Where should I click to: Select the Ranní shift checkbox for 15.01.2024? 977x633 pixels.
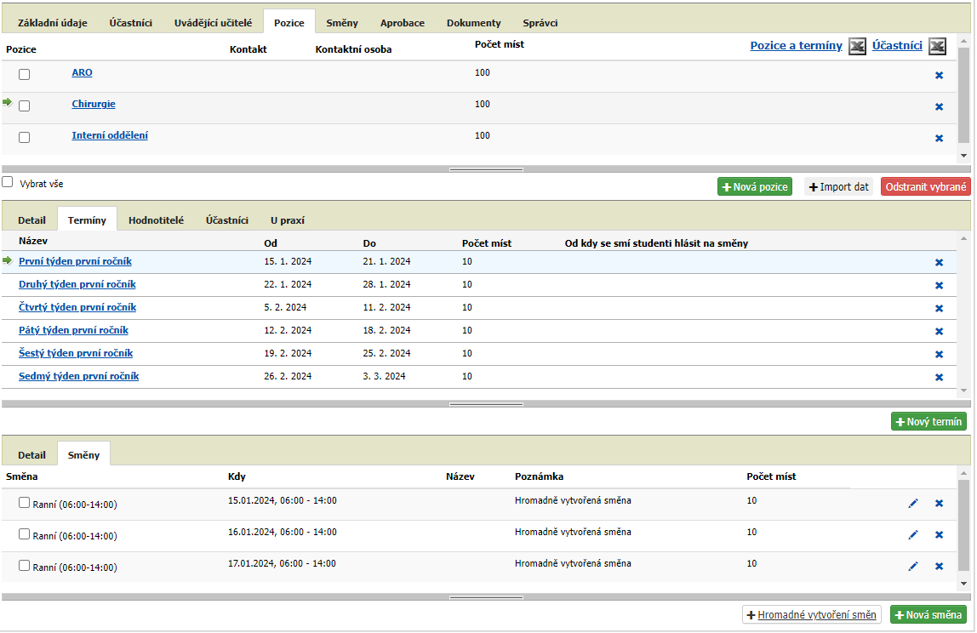pyautogui.click(x=25, y=502)
